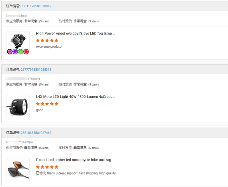Viewport: 228px width, 187px height.
Task: Open the motorcycle turn signal thumbnail
Action: click(18, 170)
